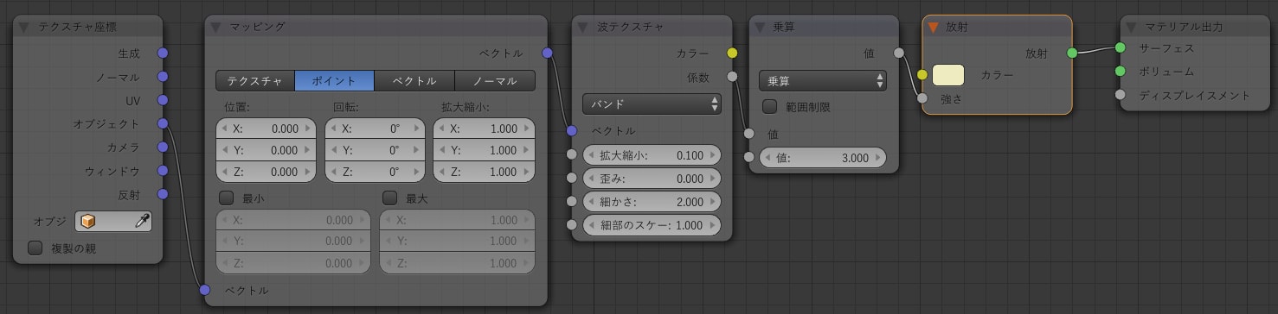Toggle the 範囲制限 checkbox
The height and width of the screenshot is (314, 1278).
769,107
